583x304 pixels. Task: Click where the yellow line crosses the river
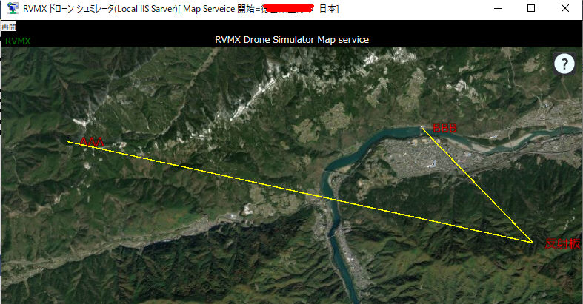tap(328, 198)
